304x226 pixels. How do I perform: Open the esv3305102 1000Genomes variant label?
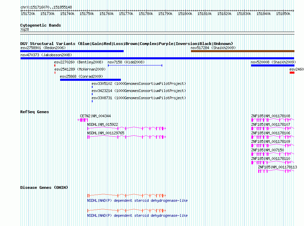click(x=139, y=84)
